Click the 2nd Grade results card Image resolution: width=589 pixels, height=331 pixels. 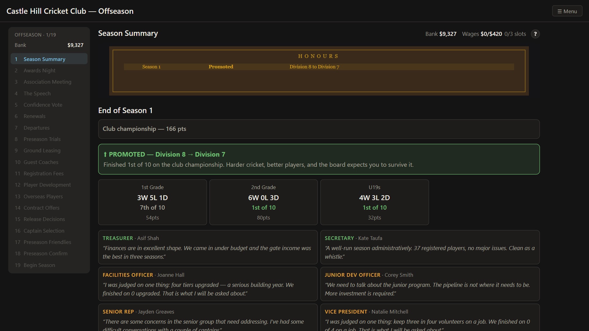[x=264, y=202]
